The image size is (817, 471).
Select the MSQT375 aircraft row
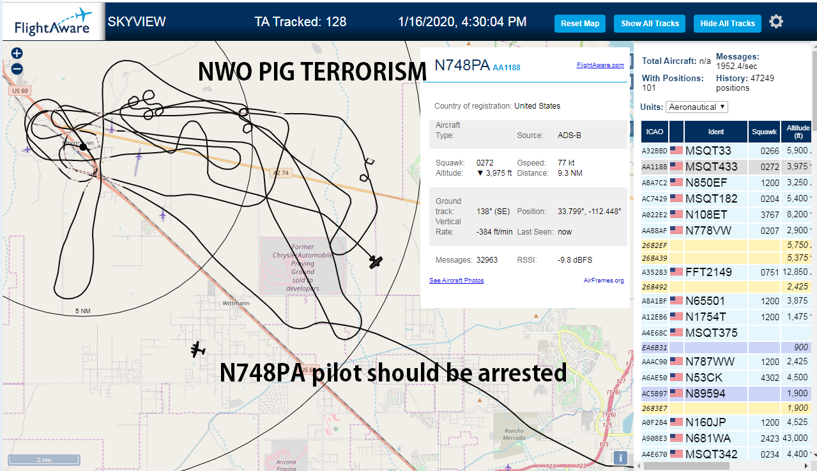point(726,333)
